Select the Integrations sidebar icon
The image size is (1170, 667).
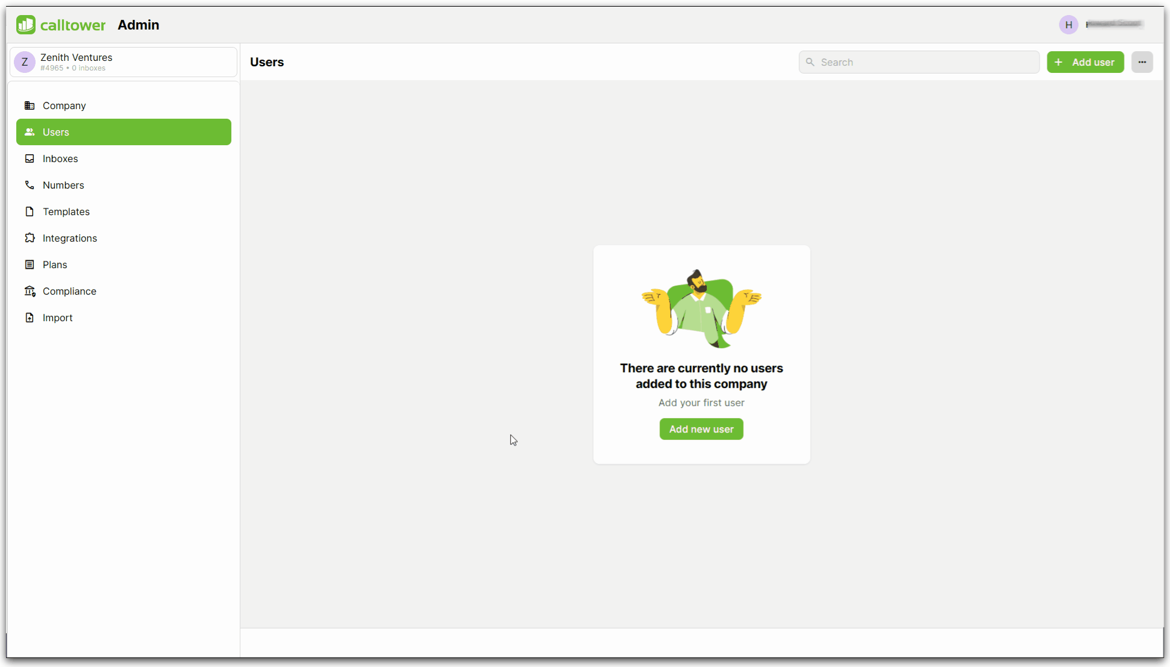click(x=30, y=238)
